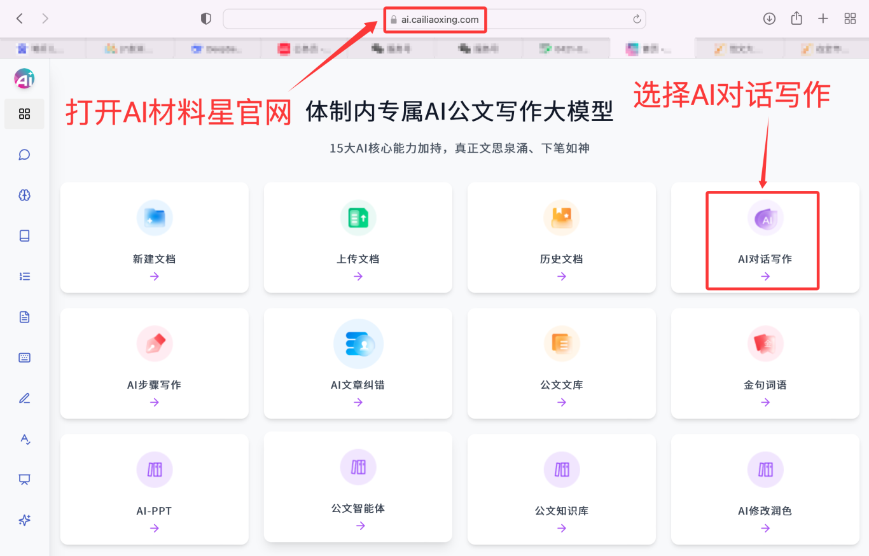Click the browser downloads icon
The image size is (869, 556).
click(769, 19)
